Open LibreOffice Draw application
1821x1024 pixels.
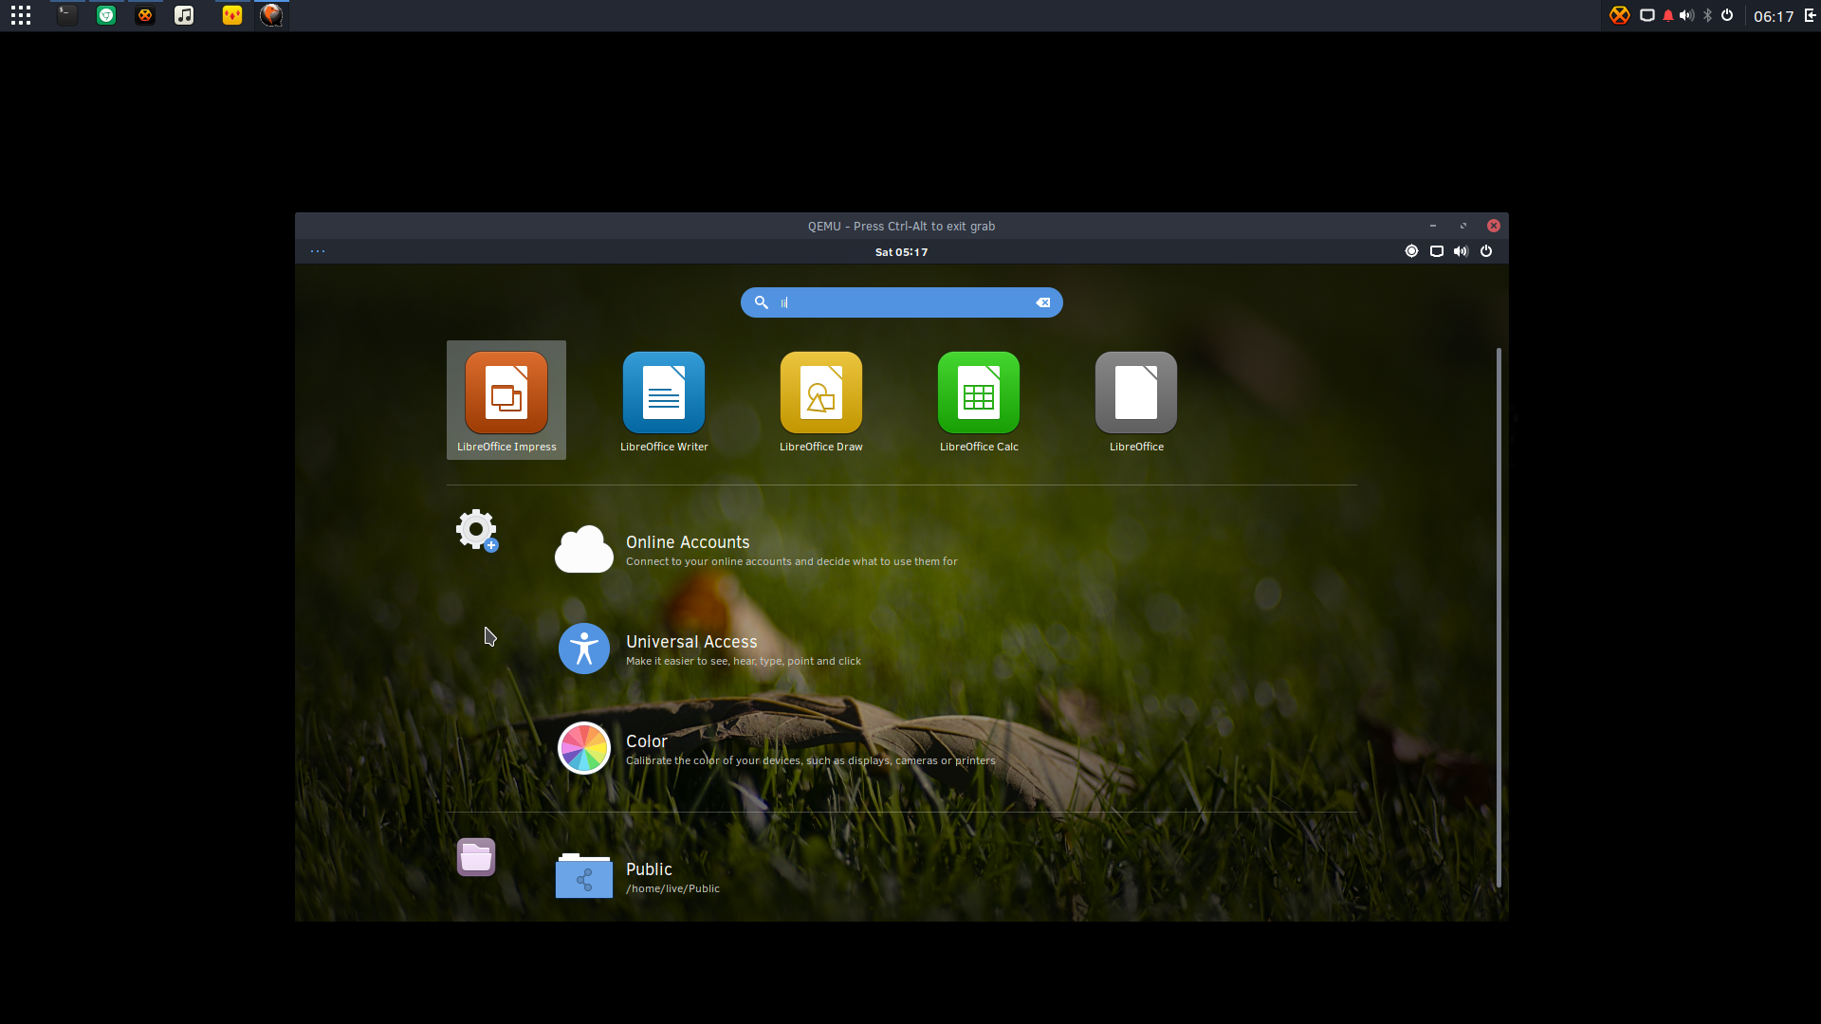coord(821,400)
